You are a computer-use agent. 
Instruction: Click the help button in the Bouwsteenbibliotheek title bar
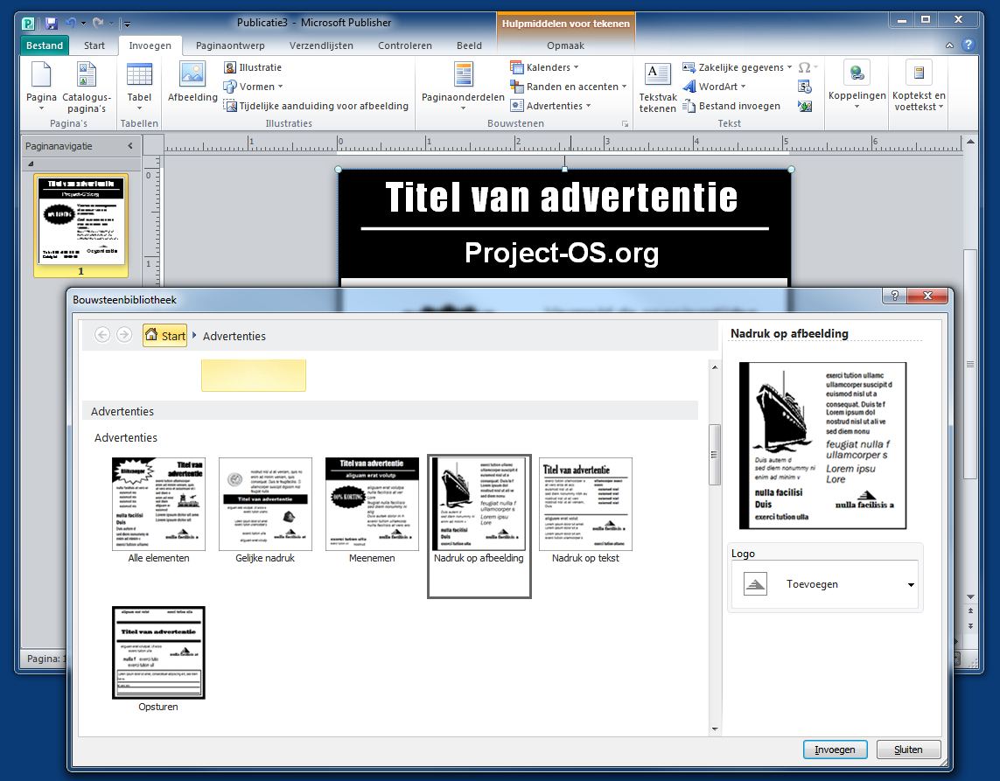894,296
